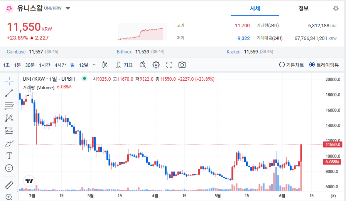Select the Text annotation tool
Screen dimensions: 346x201
9,156
